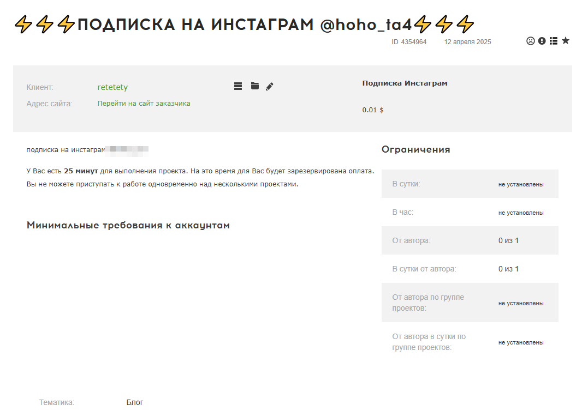This screenshot has height=411, width=588.
Task: Click the '0 из 1' value for 'В сутки от автора:'
Action: [x=508, y=269]
